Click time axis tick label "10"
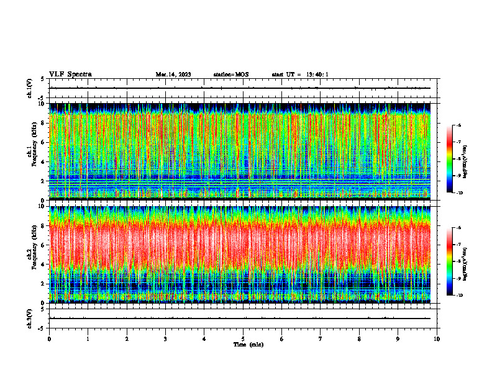 pos(437,339)
